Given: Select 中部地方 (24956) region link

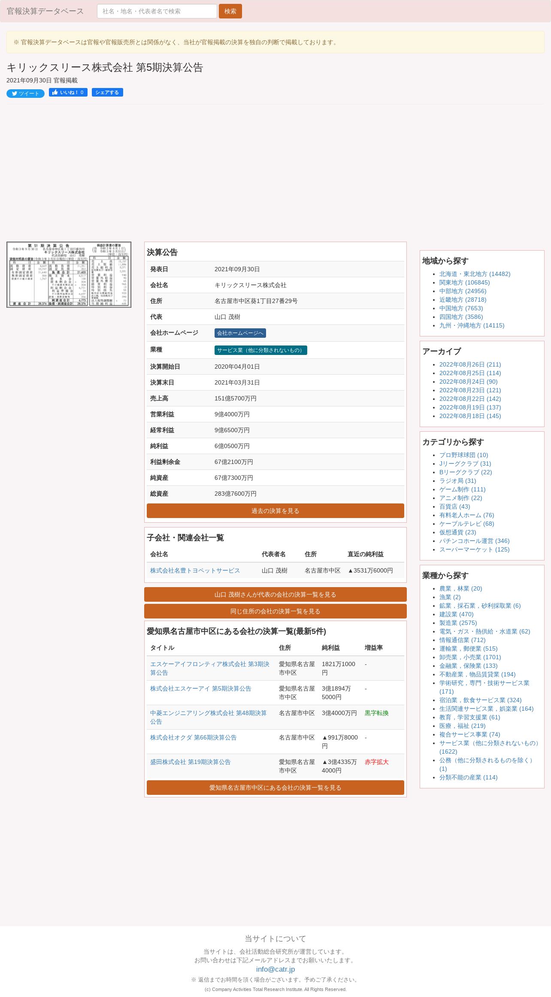Looking at the screenshot, I should click(463, 291).
